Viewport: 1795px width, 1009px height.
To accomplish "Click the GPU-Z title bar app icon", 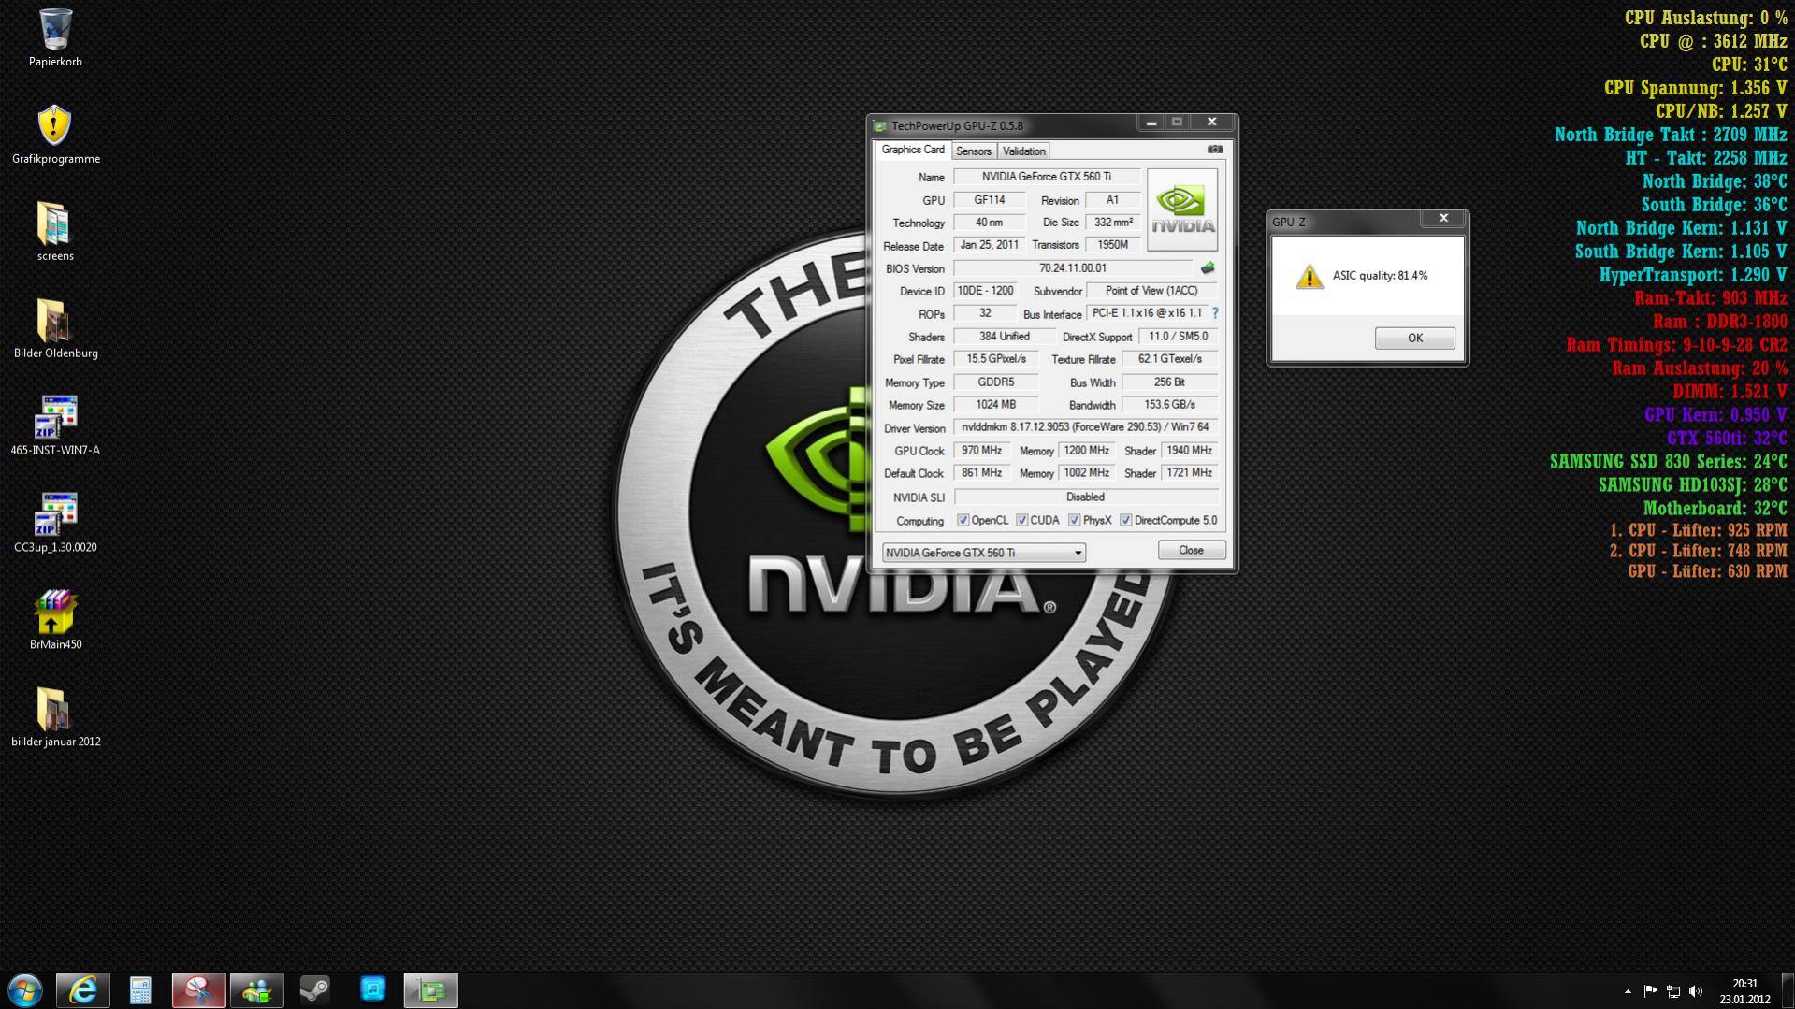I will click(879, 125).
